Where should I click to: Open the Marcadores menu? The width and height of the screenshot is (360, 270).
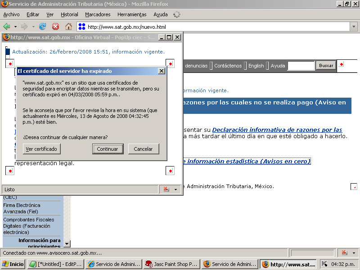98,14
